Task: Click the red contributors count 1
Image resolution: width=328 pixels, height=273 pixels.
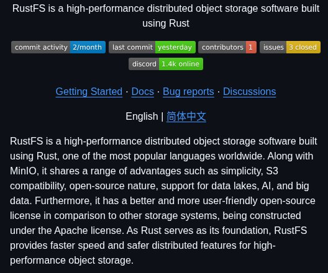Action: [251, 47]
